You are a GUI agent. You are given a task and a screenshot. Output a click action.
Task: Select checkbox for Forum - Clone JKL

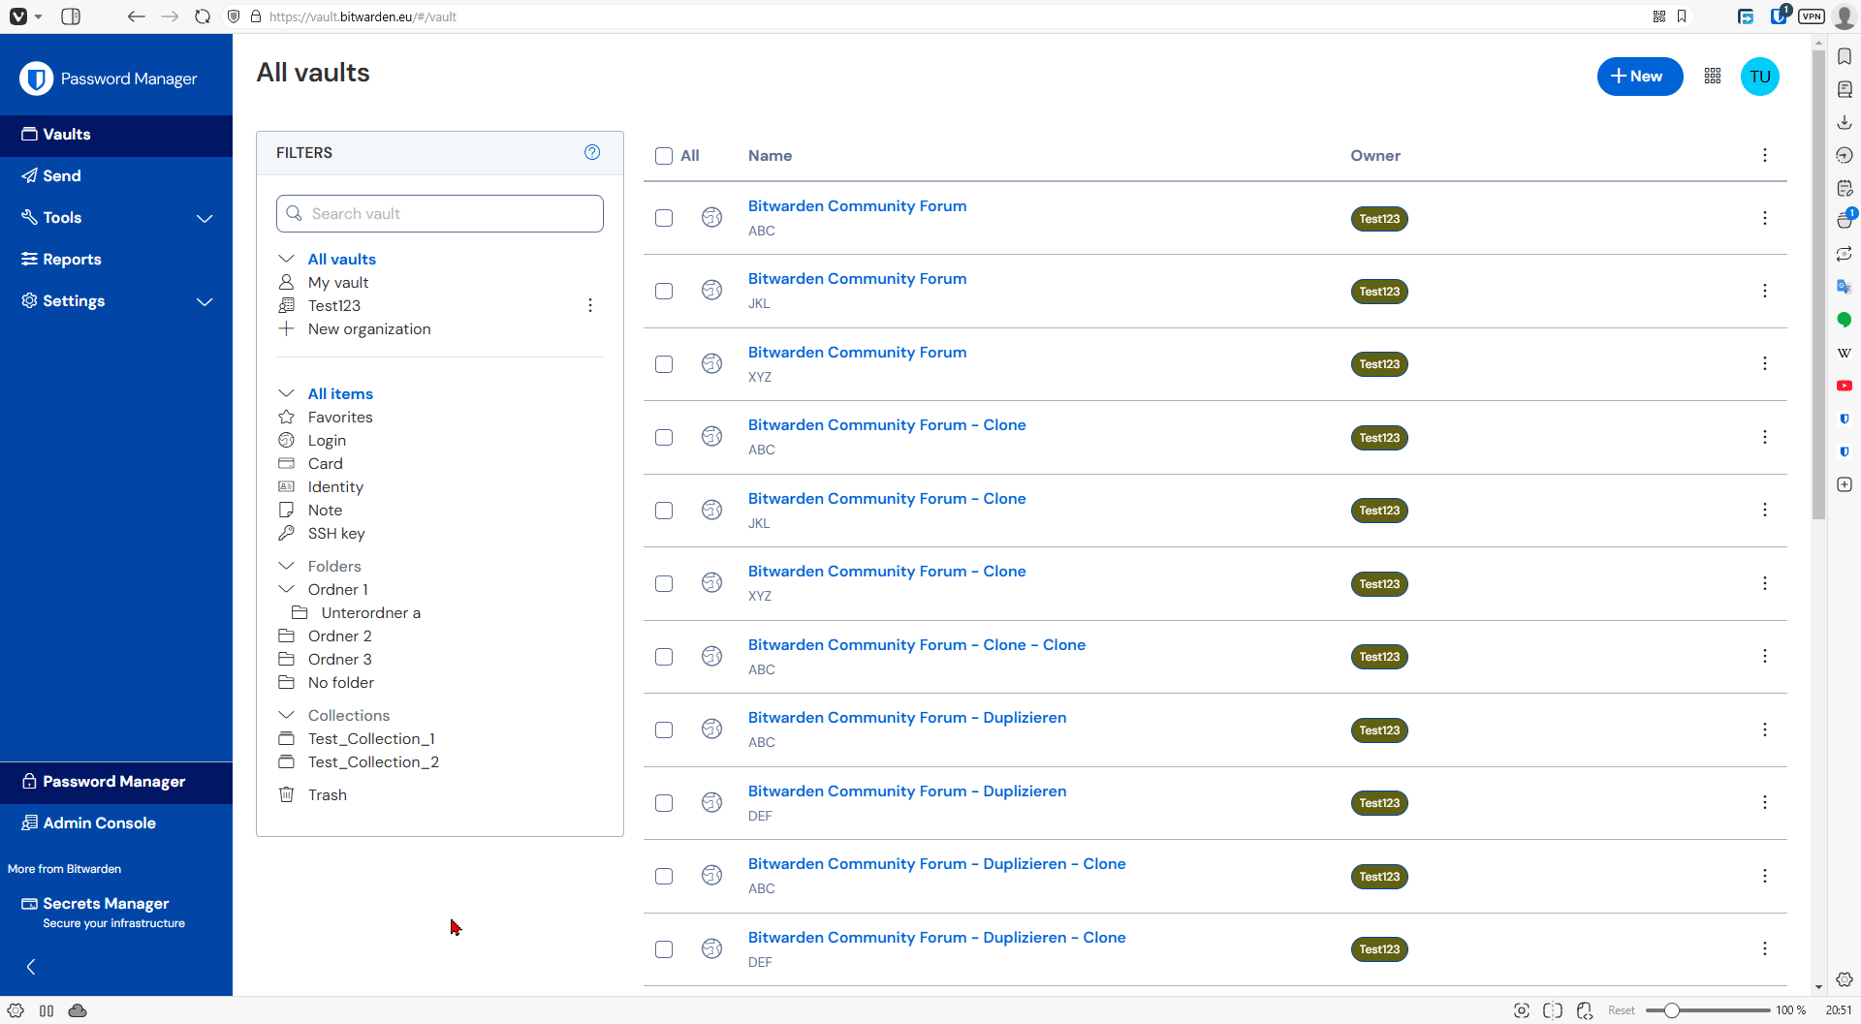click(664, 511)
